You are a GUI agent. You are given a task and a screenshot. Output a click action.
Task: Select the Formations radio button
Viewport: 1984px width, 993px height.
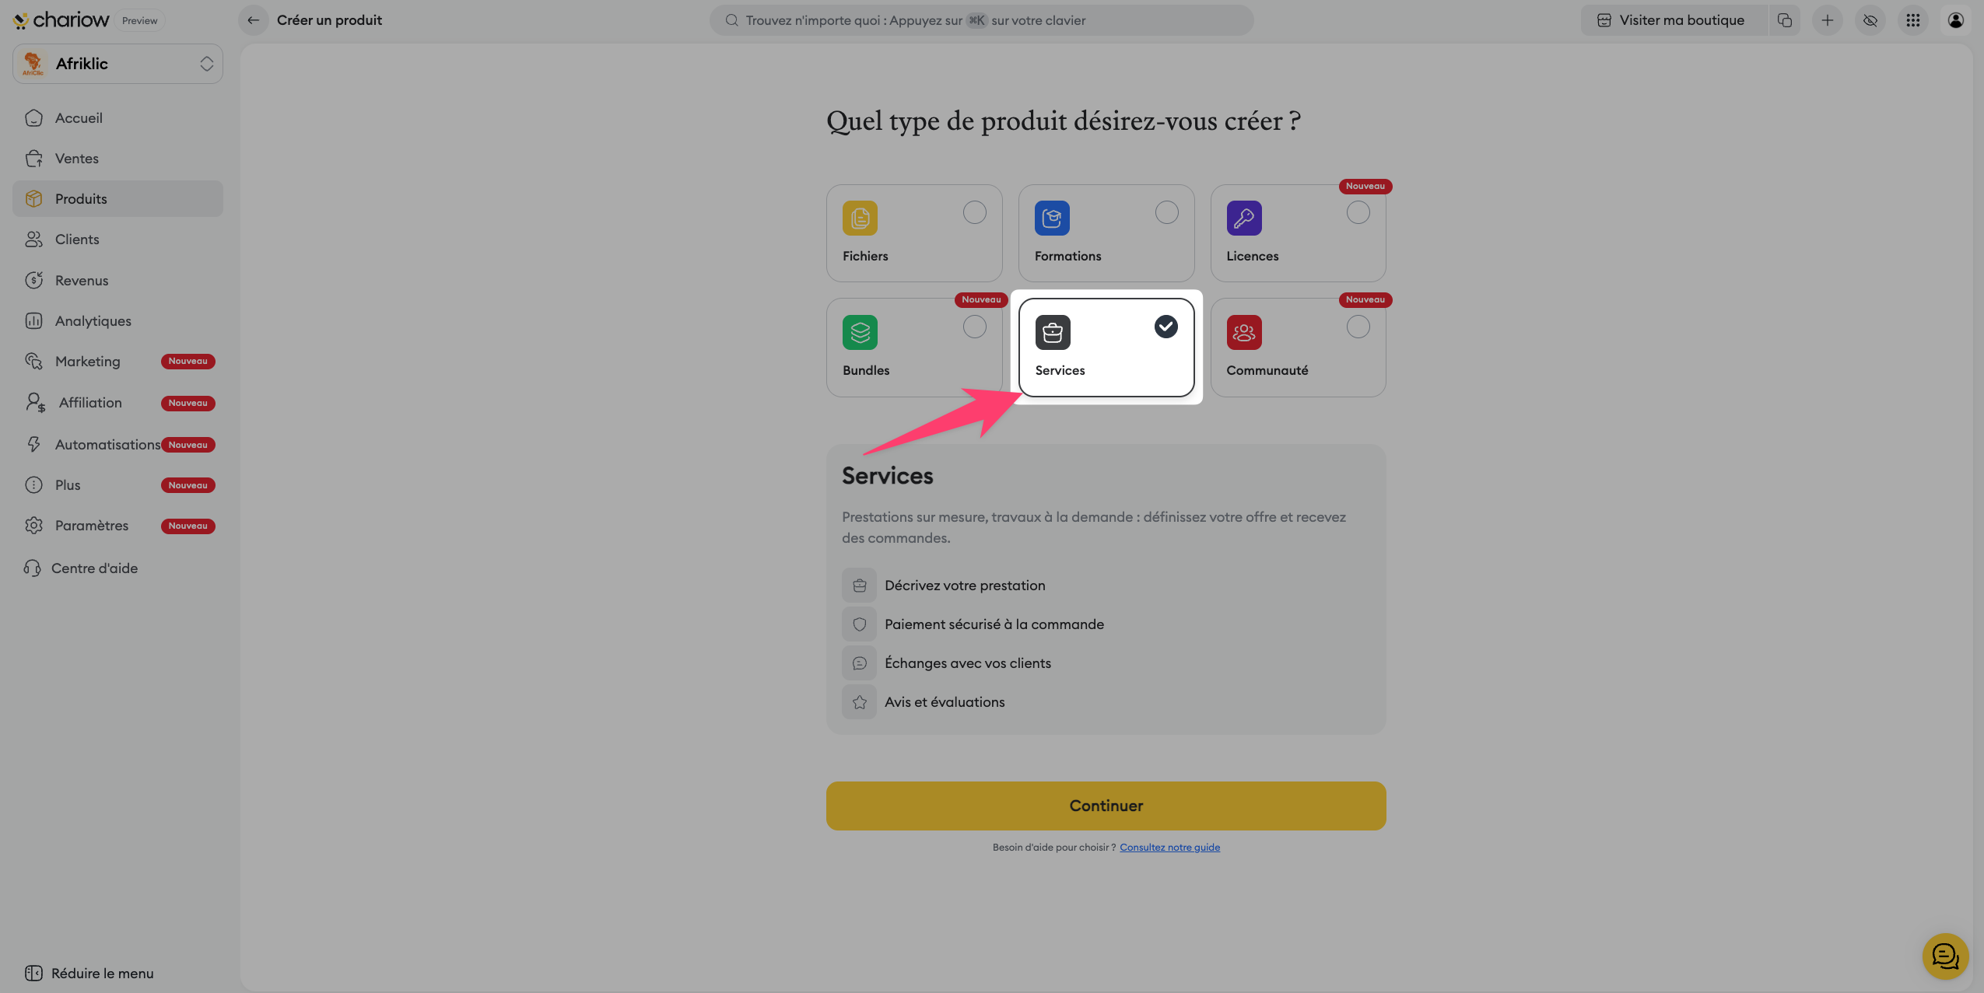[x=1166, y=213]
